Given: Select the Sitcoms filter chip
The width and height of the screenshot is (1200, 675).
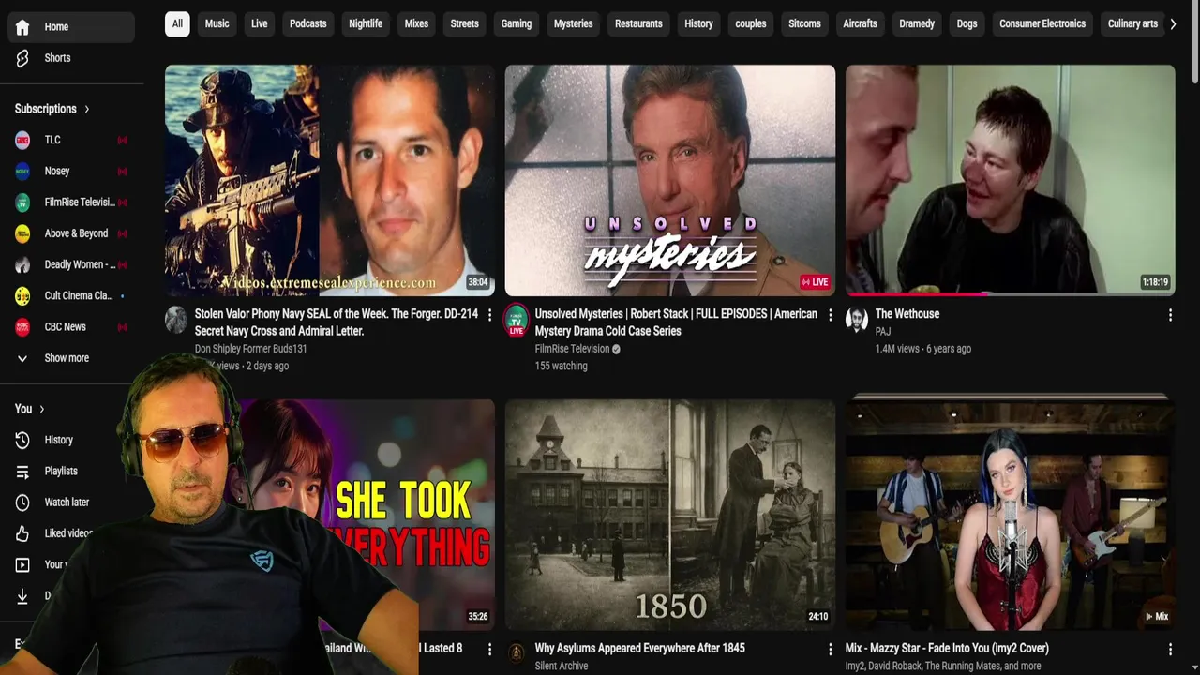Looking at the screenshot, I should coord(804,23).
